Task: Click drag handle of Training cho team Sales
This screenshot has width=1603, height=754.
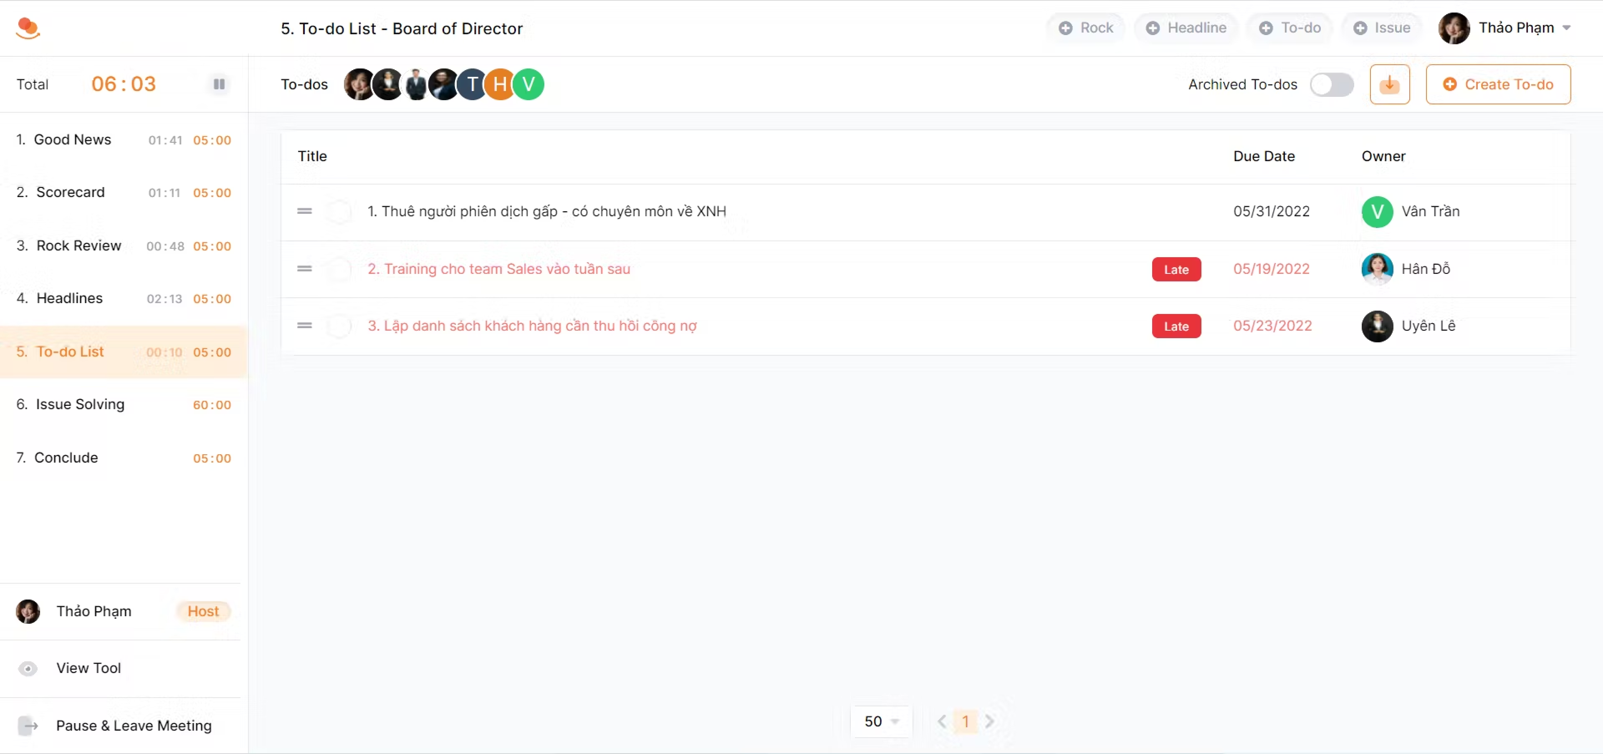Action: [x=304, y=269]
